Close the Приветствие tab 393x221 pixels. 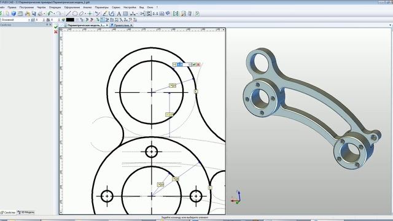pyautogui.click(x=131, y=25)
